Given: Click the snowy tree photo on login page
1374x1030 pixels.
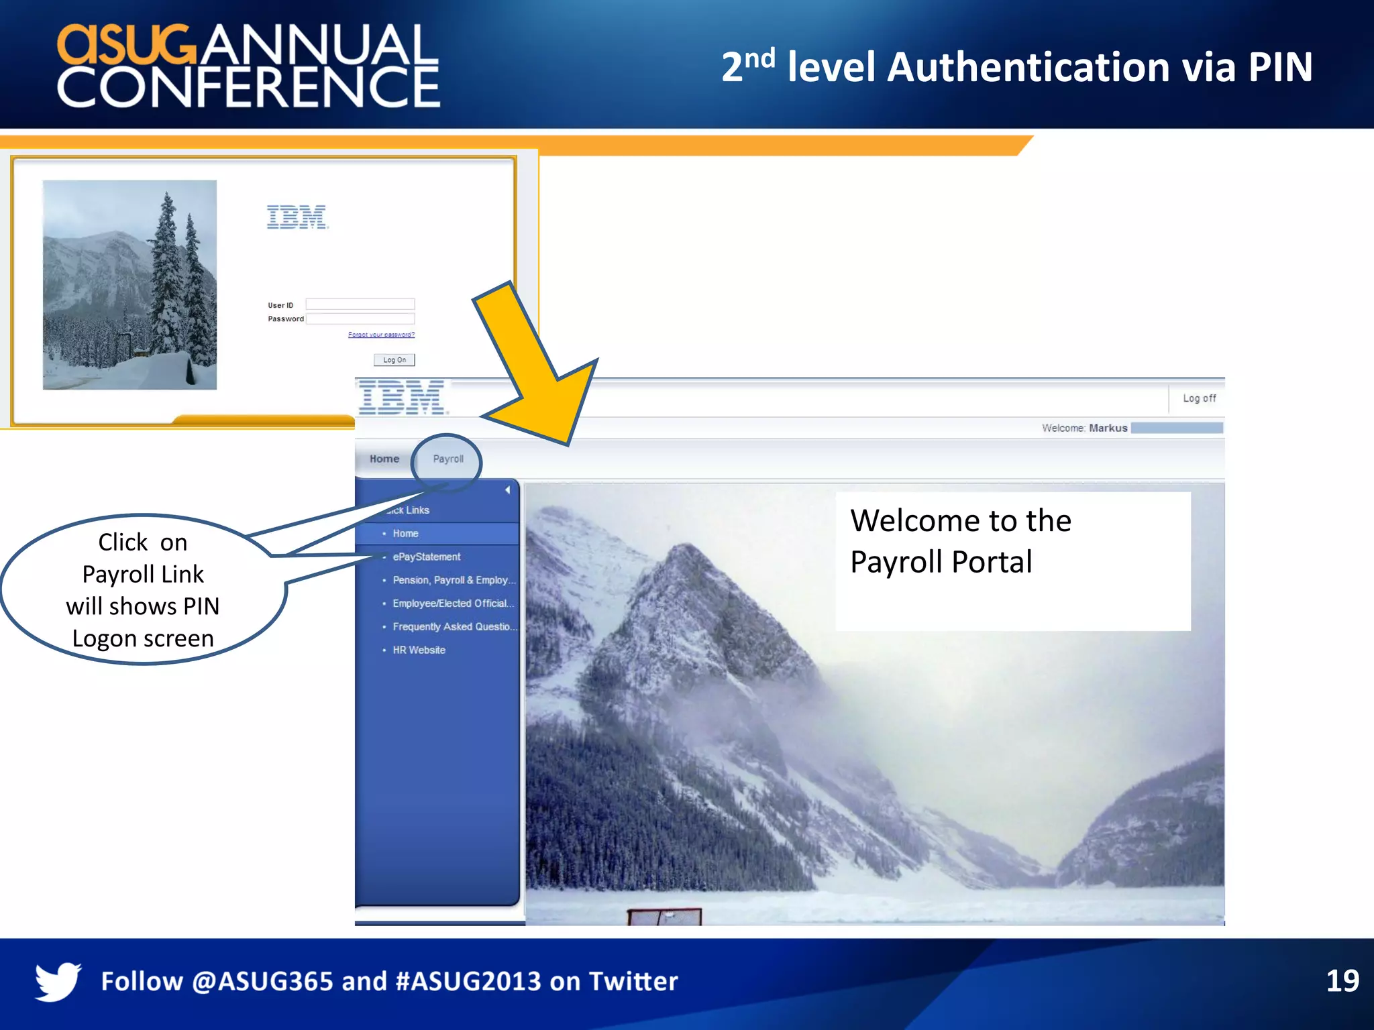Looking at the screenshot, I should pyautogui.click(x=129, y=285).
